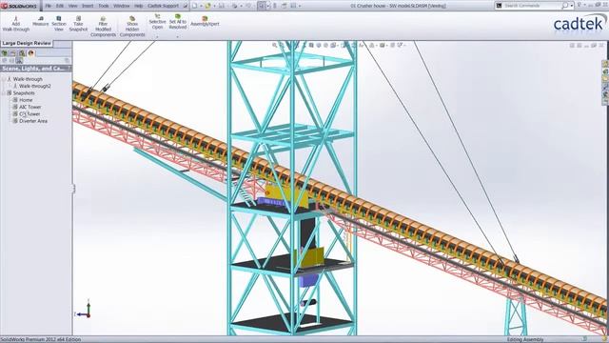This screenshot has width=609, height=343.
Task: Click the folder manager tab icon
Action: pyautogui.click(x=12, y=53)
